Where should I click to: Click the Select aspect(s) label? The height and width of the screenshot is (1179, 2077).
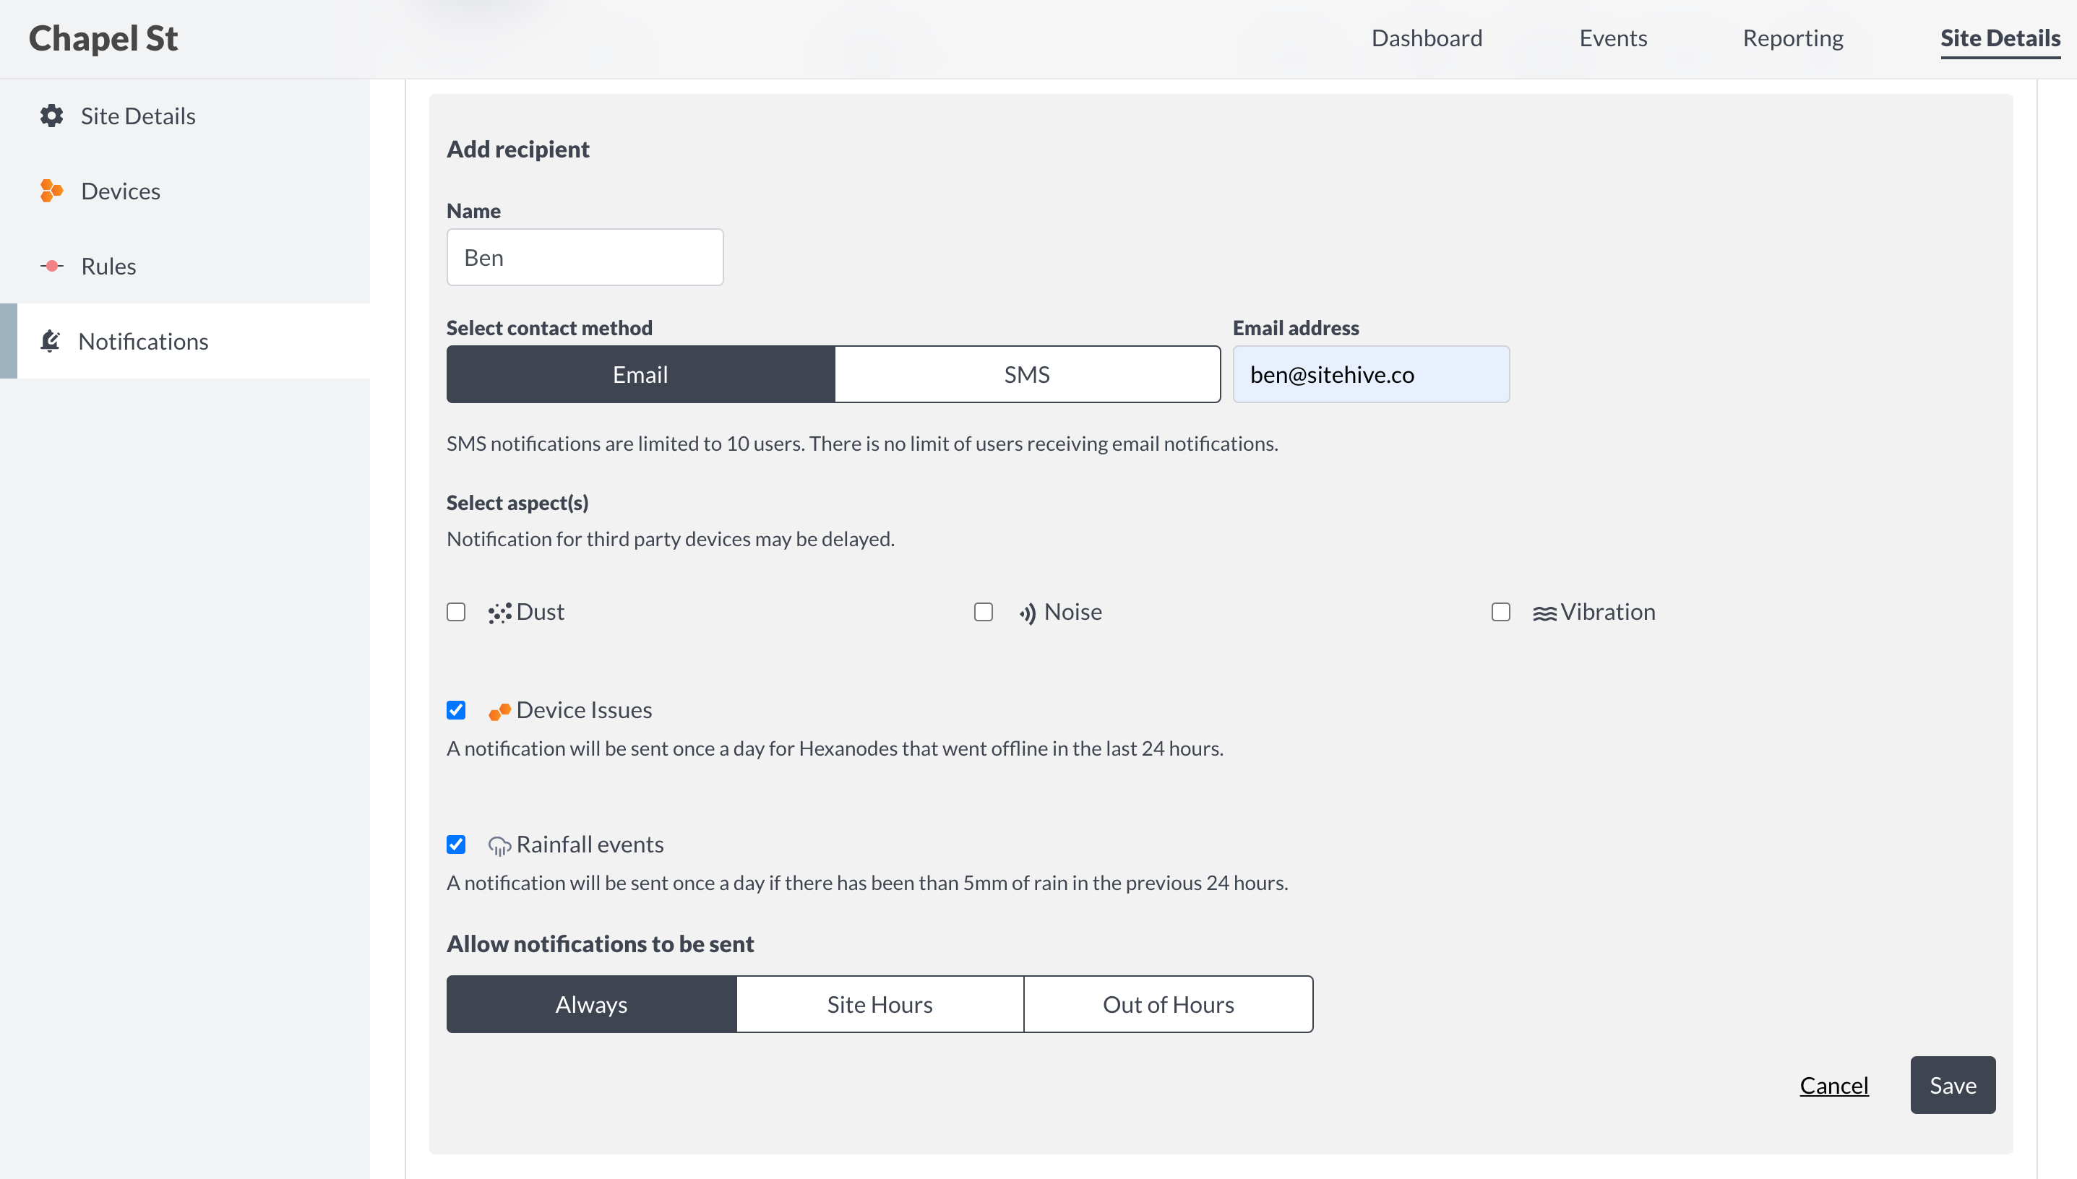[x=517, y=503]
